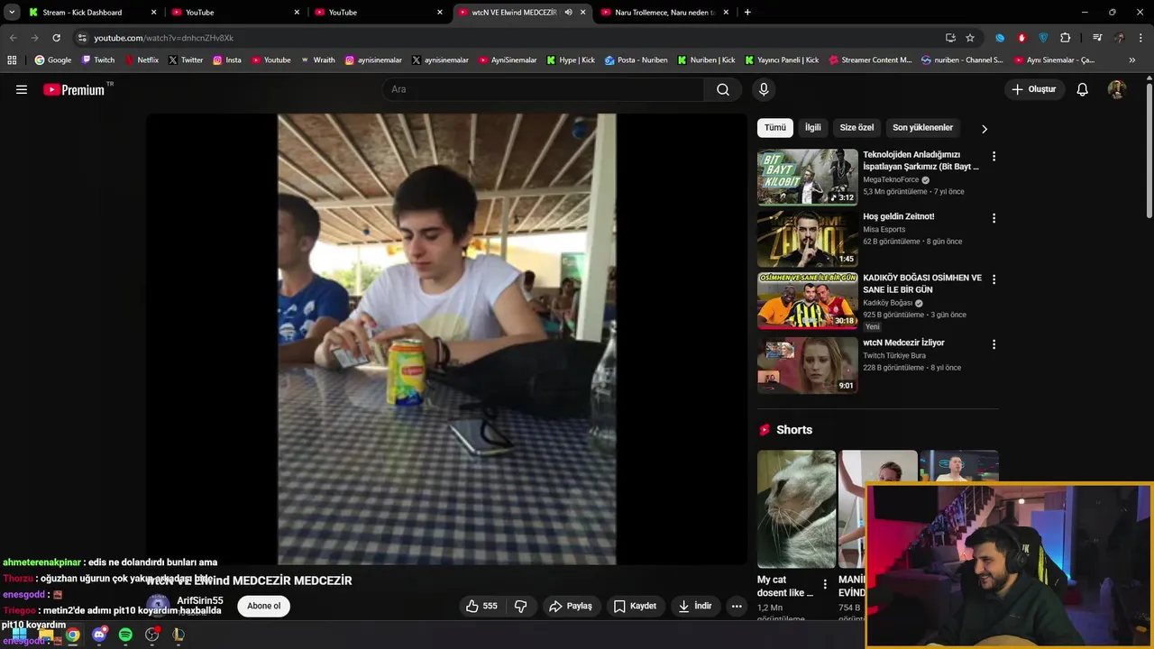
Task: Reload the page in browser toolbar
Action: 56,38
